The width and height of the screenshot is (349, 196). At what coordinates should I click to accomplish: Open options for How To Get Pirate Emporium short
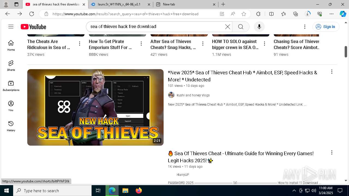point(141,44)
